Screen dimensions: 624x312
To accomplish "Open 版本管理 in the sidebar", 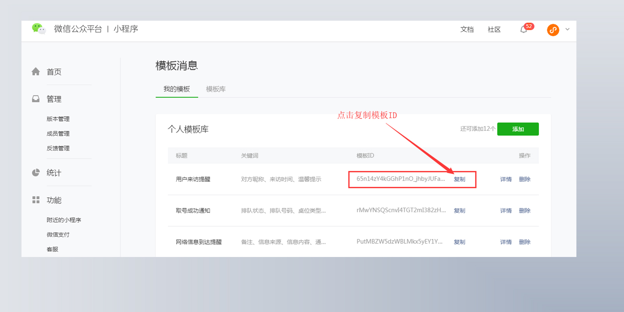I will point(58,119).
